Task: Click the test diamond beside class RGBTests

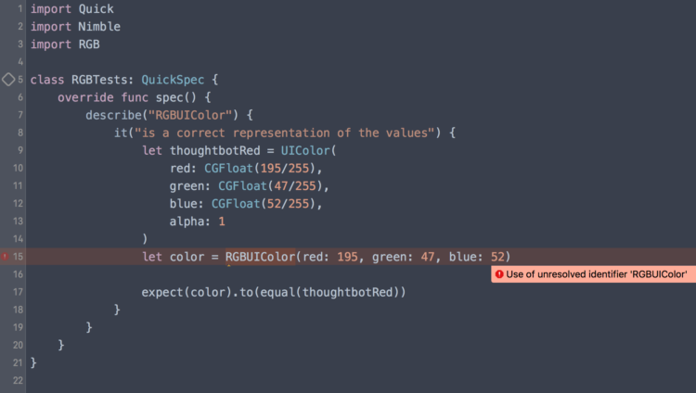Action: click(8, 80)
